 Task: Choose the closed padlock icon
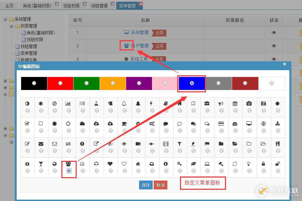263,164
